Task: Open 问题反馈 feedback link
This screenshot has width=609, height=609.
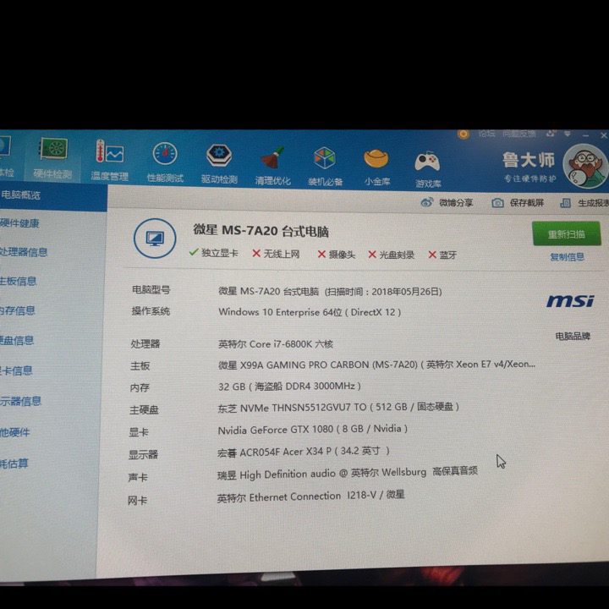Action: [x=518, y=134]
